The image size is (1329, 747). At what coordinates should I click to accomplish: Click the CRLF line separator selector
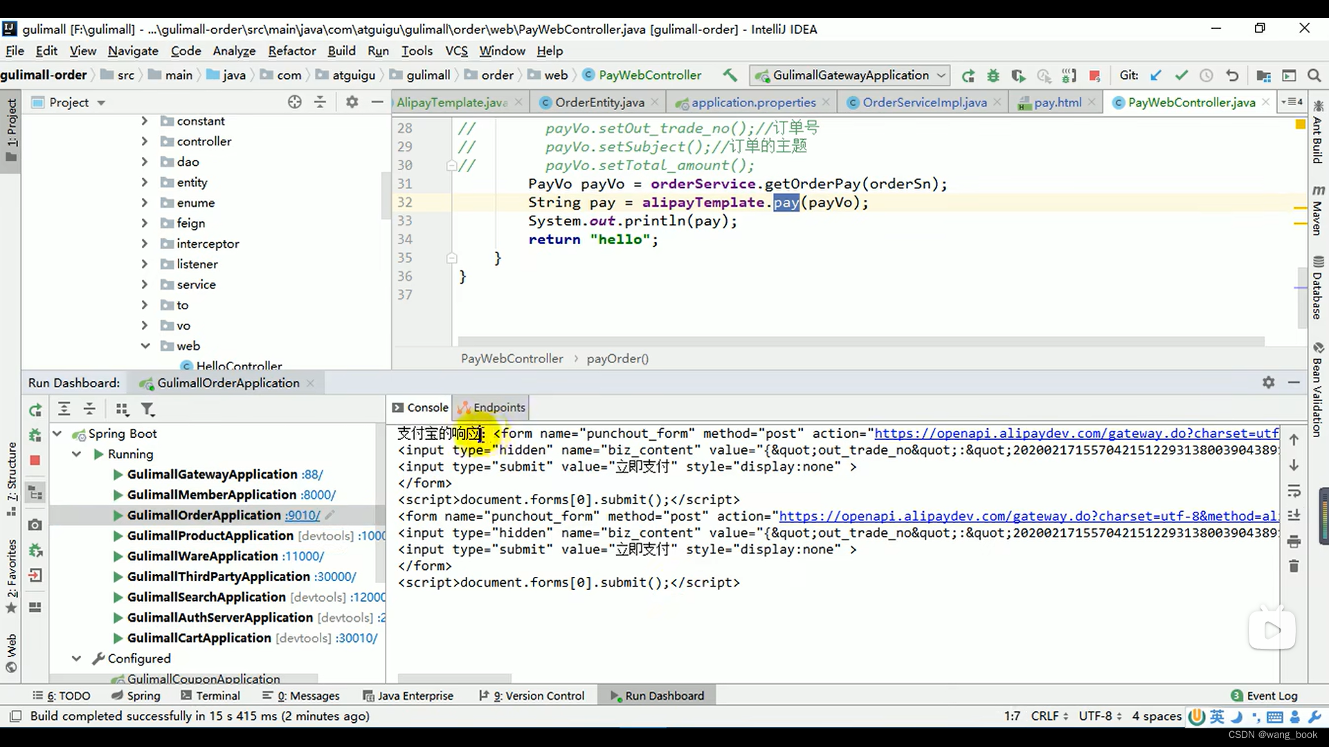(1049, 716)
